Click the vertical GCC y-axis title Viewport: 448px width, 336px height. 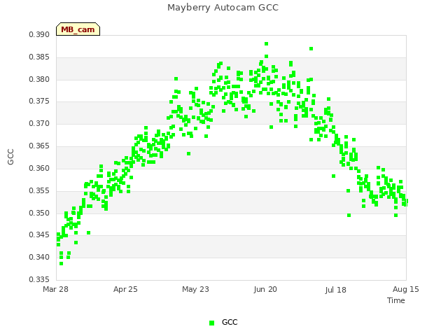(x=10, y=157)
